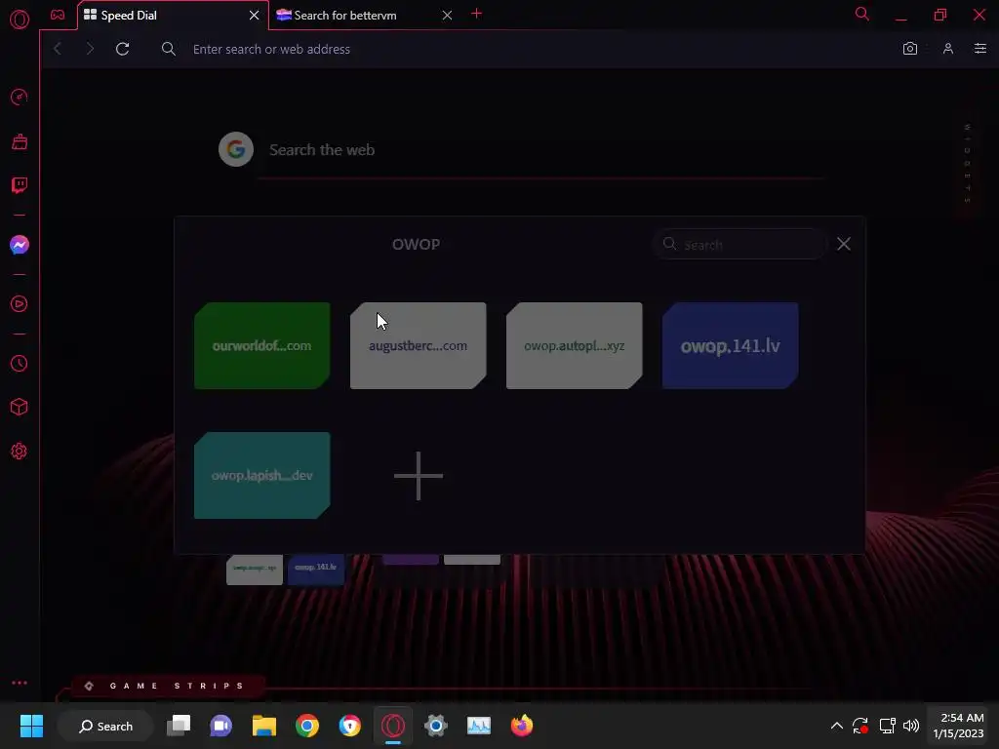Open the Game Strips section
Screen dimensions: 999x749
(x=167, y=686)
